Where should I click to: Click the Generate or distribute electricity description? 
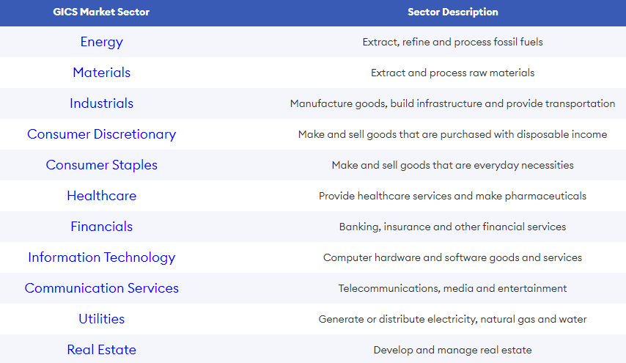pos(453,319)
